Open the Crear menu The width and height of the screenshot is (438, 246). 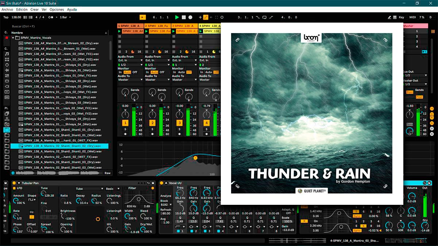[35, 9]
